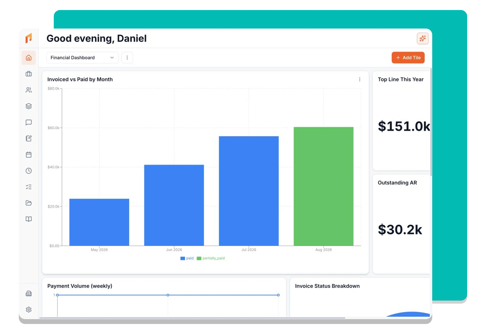This screenshot has width=486, height=334.
Task: Open the AI sparkle assistant button
Action: (x=423, y=38)
